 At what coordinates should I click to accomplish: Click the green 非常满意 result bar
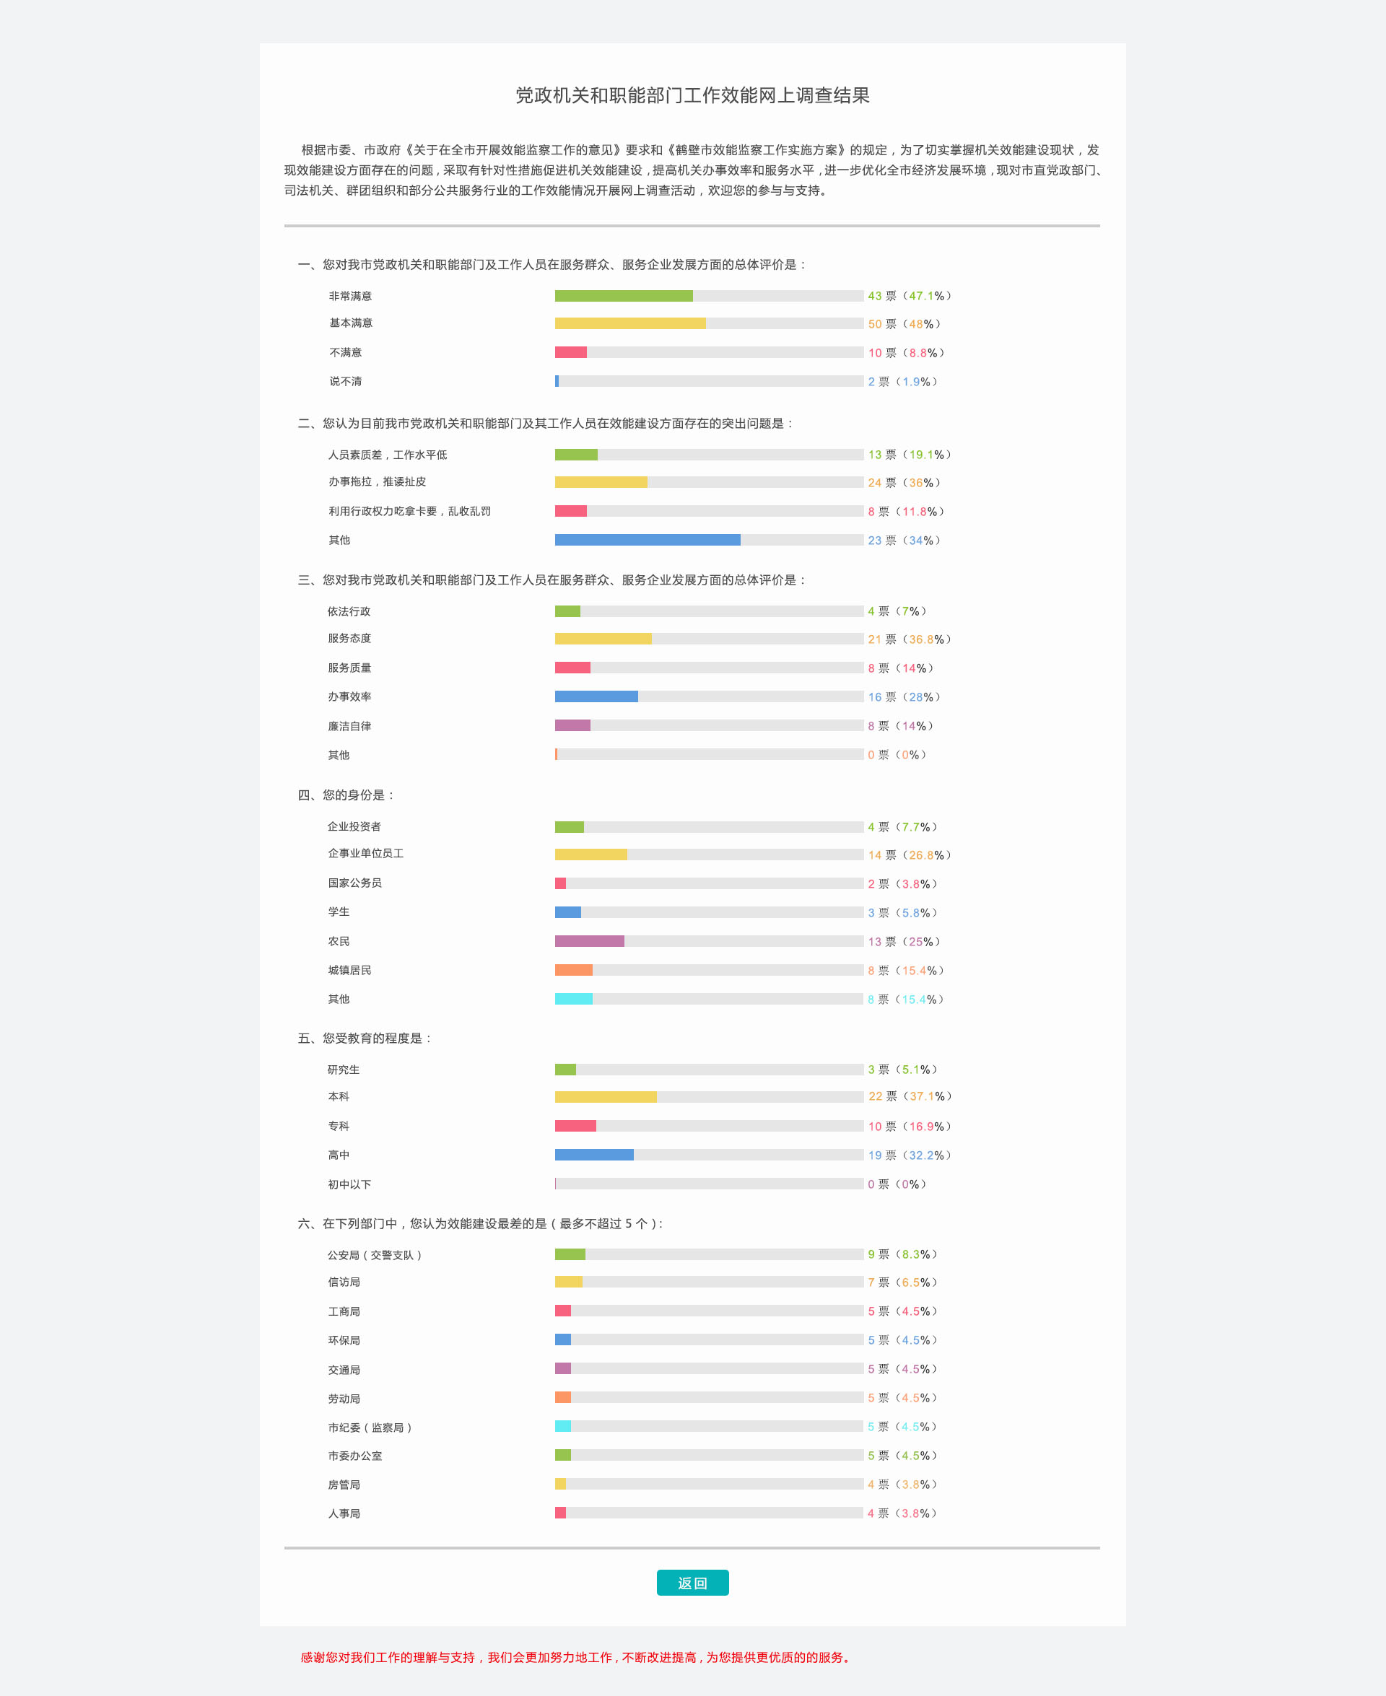point(624,296)
